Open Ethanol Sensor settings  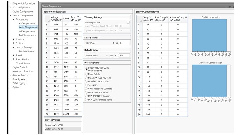tap(23, 63)
